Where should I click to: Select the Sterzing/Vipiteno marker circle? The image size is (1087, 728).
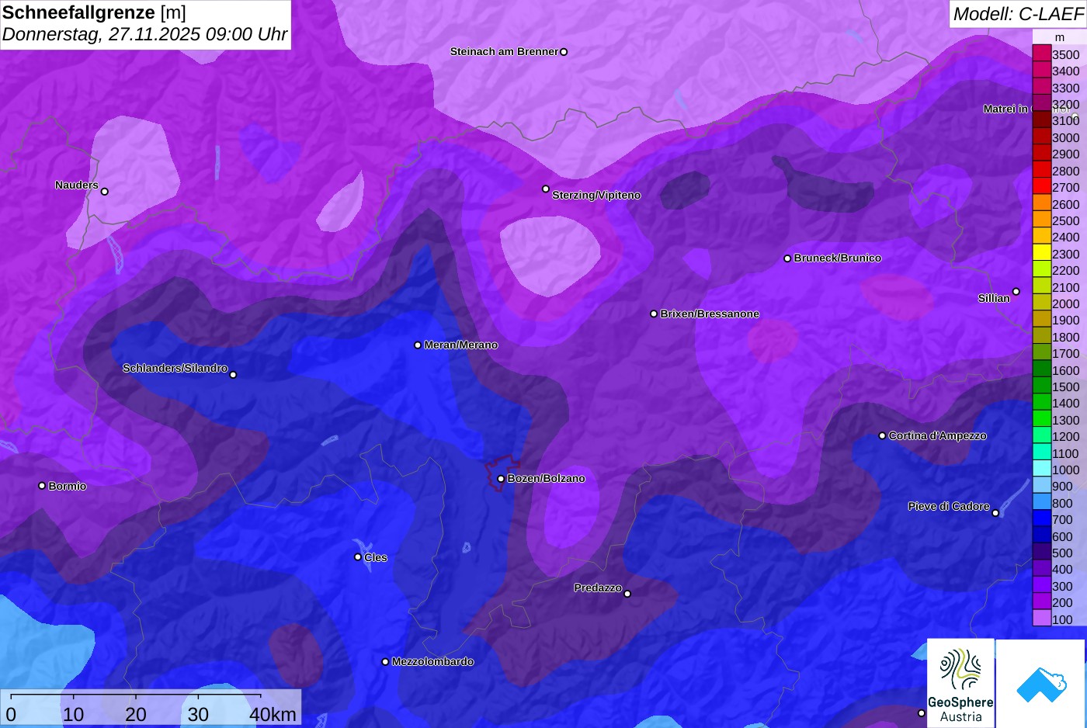click(546, 189)
